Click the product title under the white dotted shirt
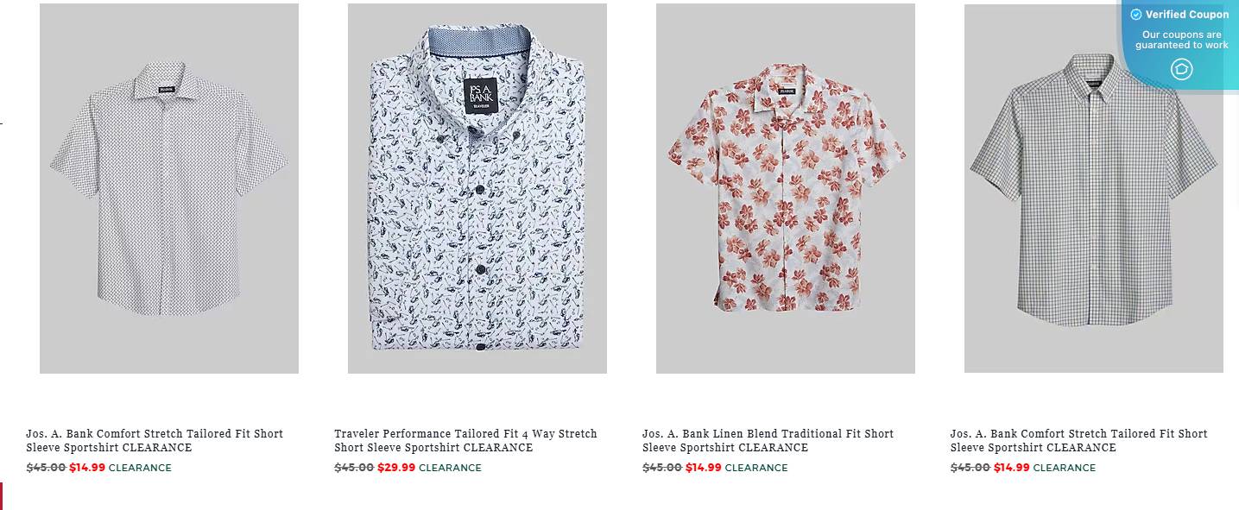Image resolution: width=1239 pixels, height=510 pixels. (x=155, y=440)
